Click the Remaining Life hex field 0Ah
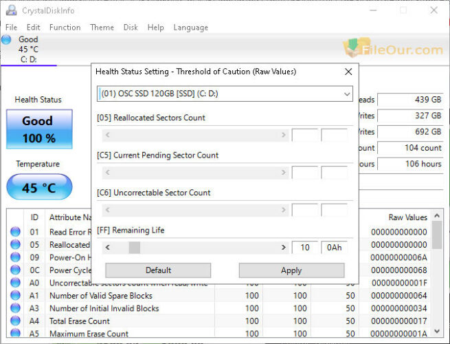 pyautogui.click(x=335, y=248)
